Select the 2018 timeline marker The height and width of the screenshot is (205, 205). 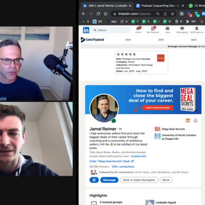tap(128, 39)
